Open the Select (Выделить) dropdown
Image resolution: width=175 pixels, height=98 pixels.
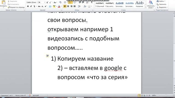coord(162,7)
